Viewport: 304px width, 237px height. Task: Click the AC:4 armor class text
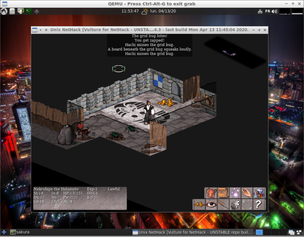tap(68, 202)
